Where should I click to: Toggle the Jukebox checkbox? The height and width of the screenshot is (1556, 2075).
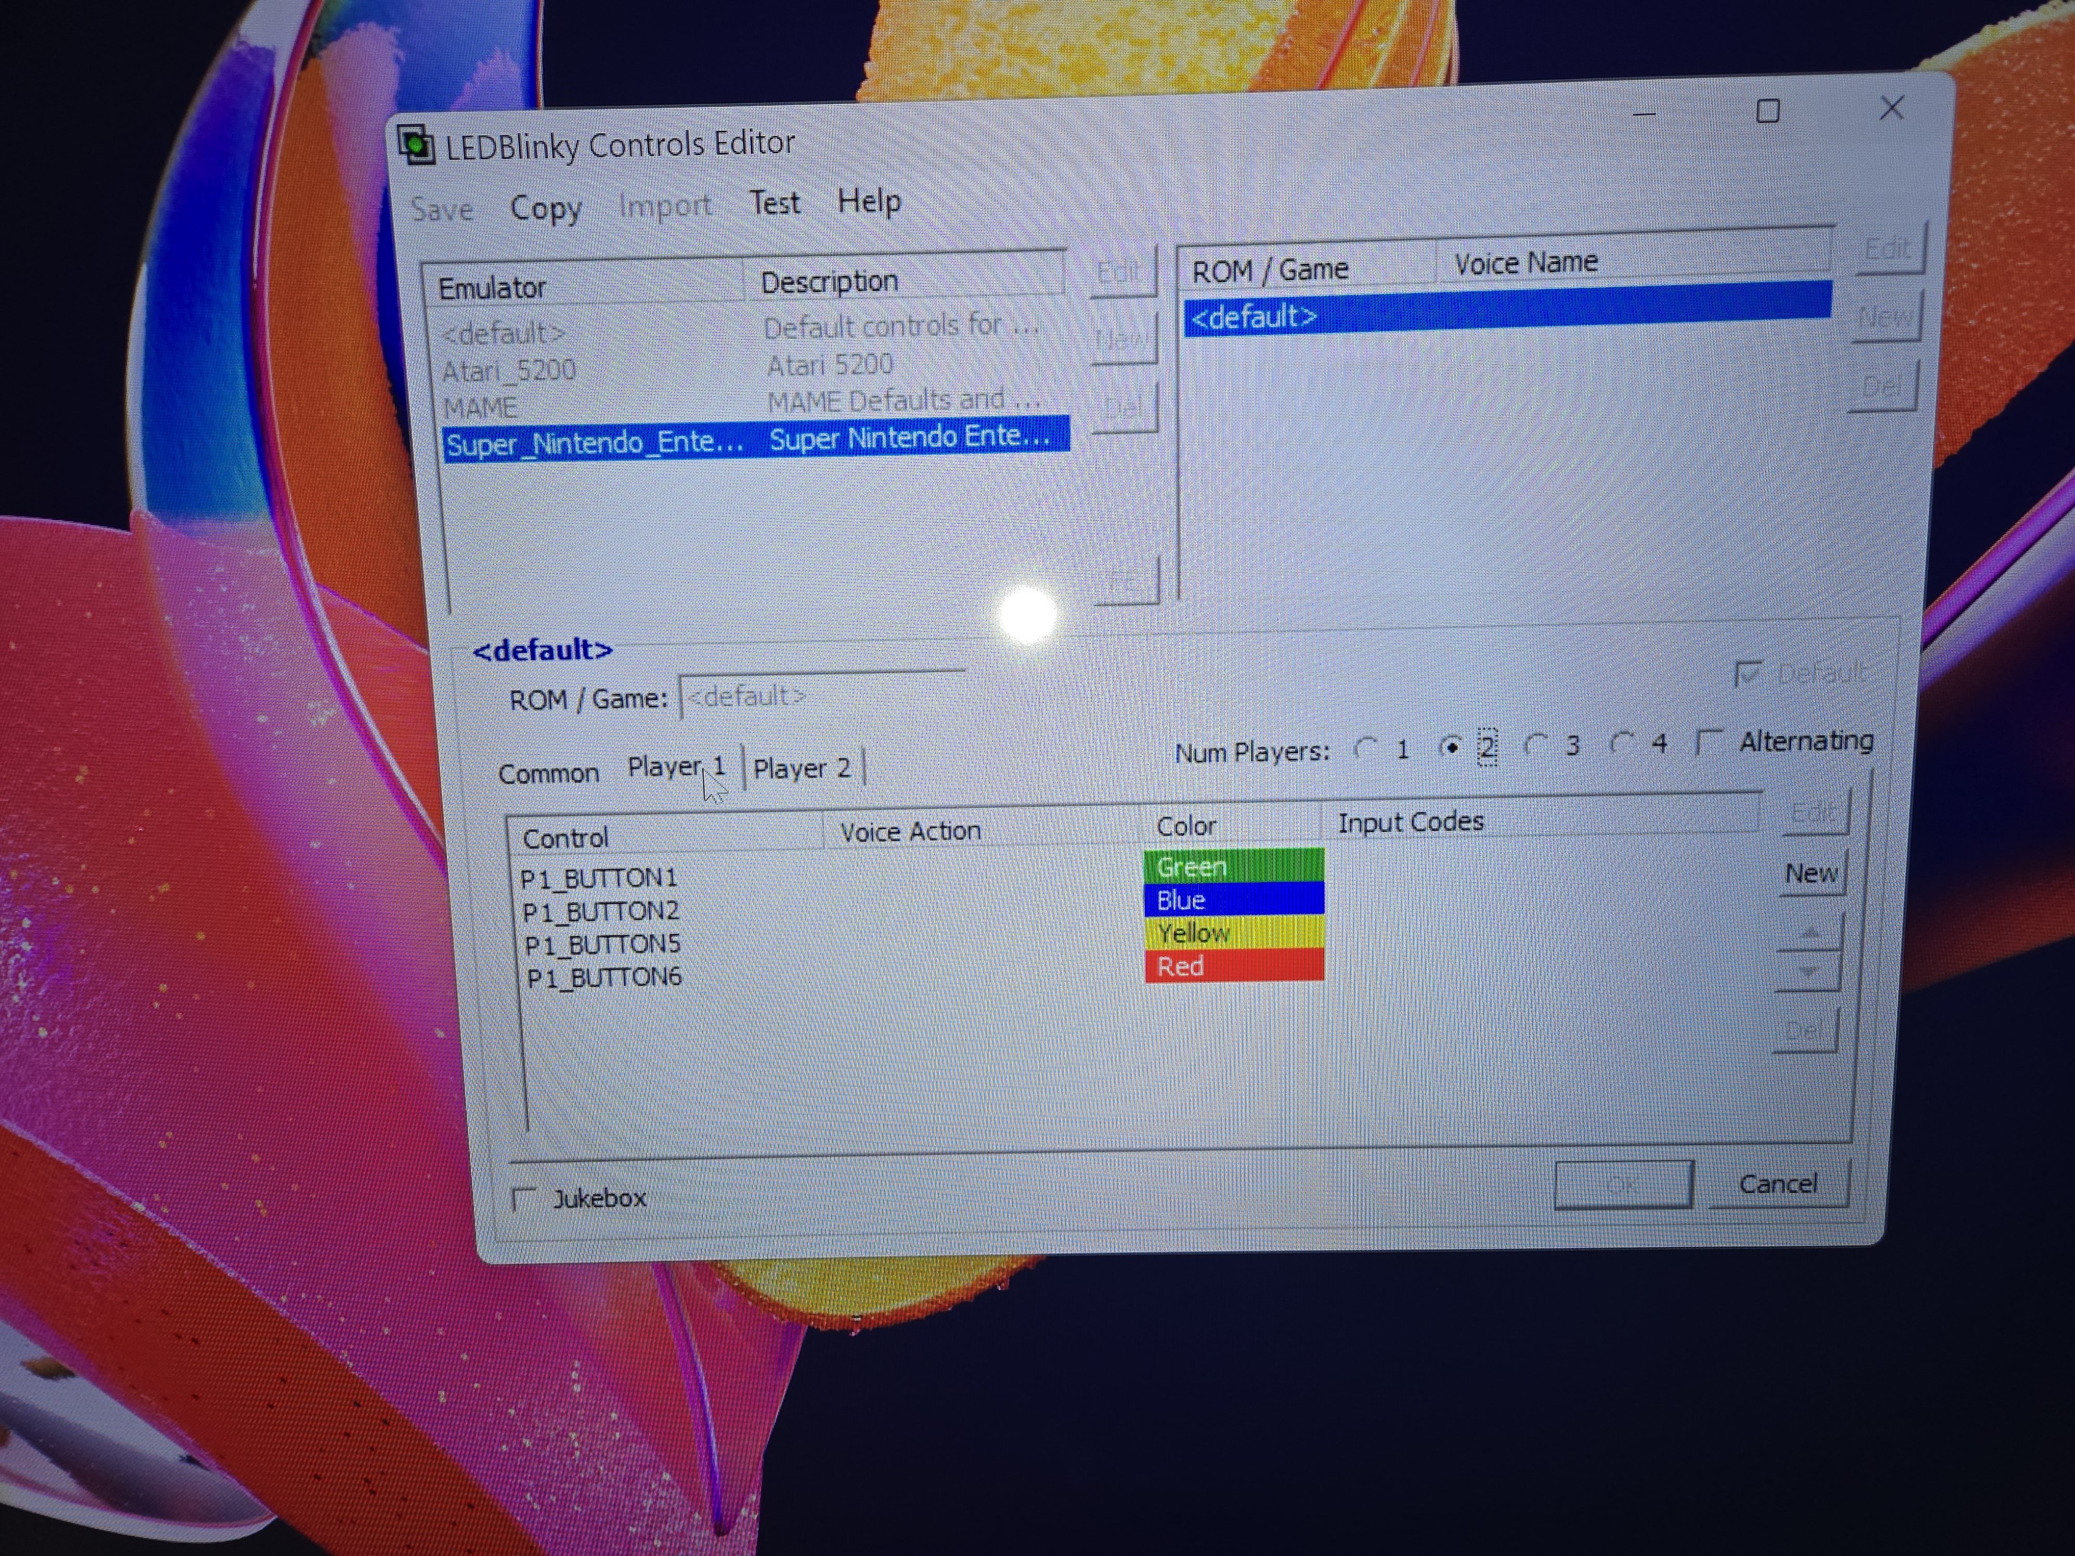[524, 1199]
